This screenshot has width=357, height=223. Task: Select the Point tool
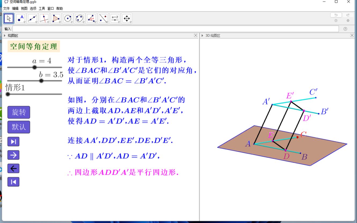20,19
